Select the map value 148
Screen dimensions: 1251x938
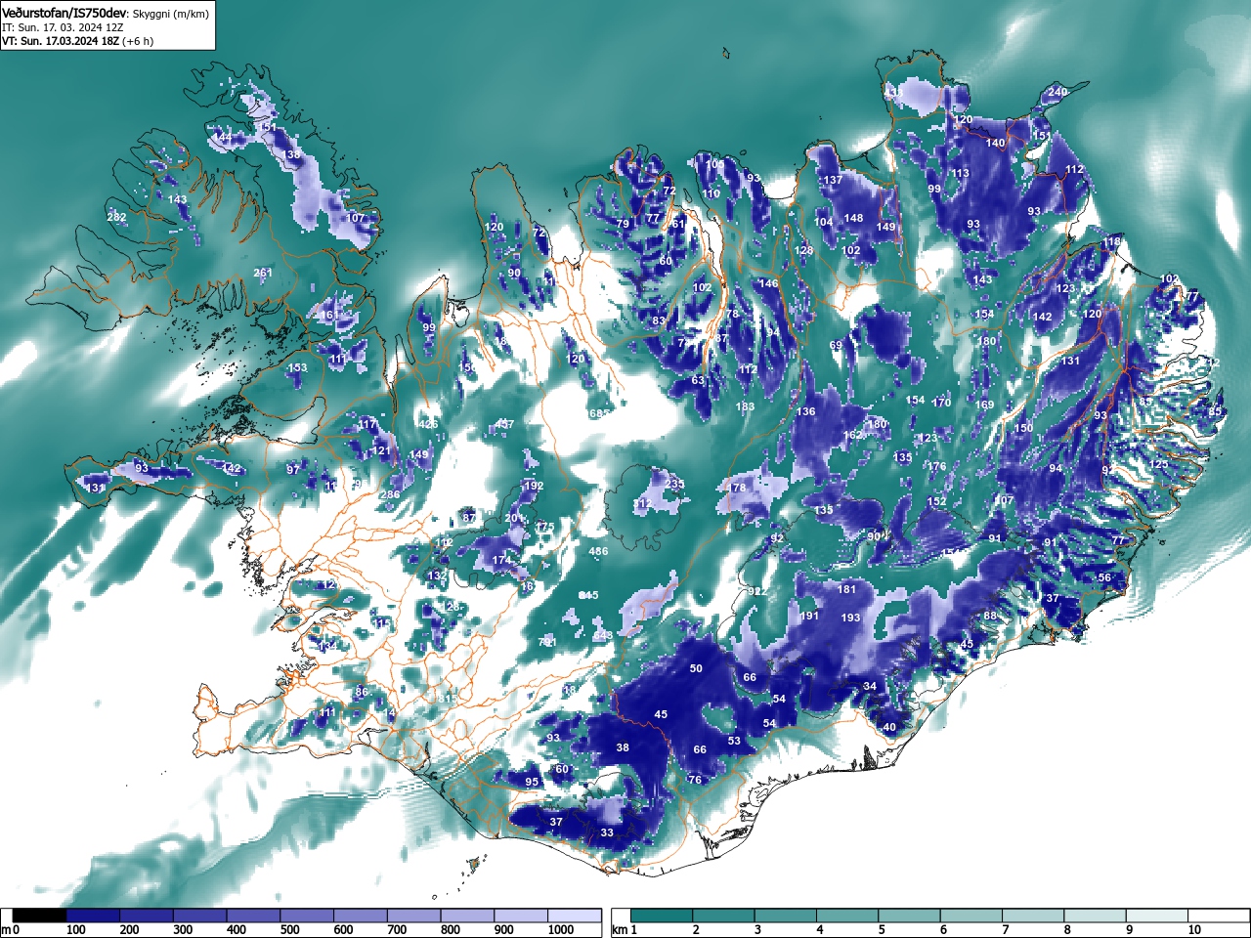coord(853,219)
